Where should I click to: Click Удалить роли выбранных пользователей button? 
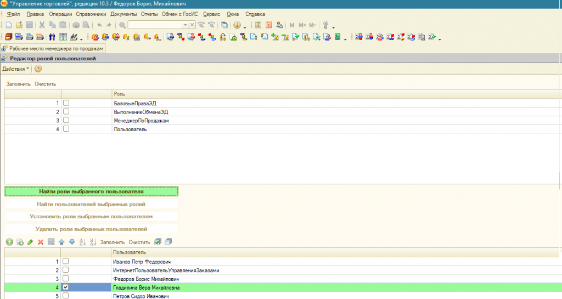point(91,229)
